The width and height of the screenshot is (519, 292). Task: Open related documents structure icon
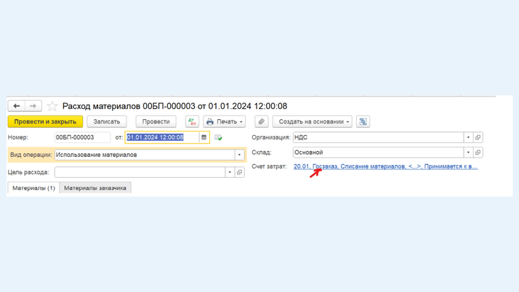(363, 122)
